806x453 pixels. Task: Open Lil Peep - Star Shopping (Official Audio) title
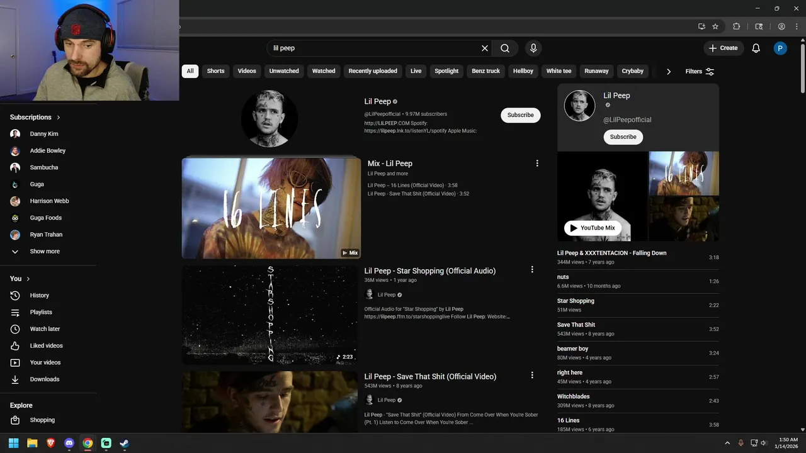[430, 271]
